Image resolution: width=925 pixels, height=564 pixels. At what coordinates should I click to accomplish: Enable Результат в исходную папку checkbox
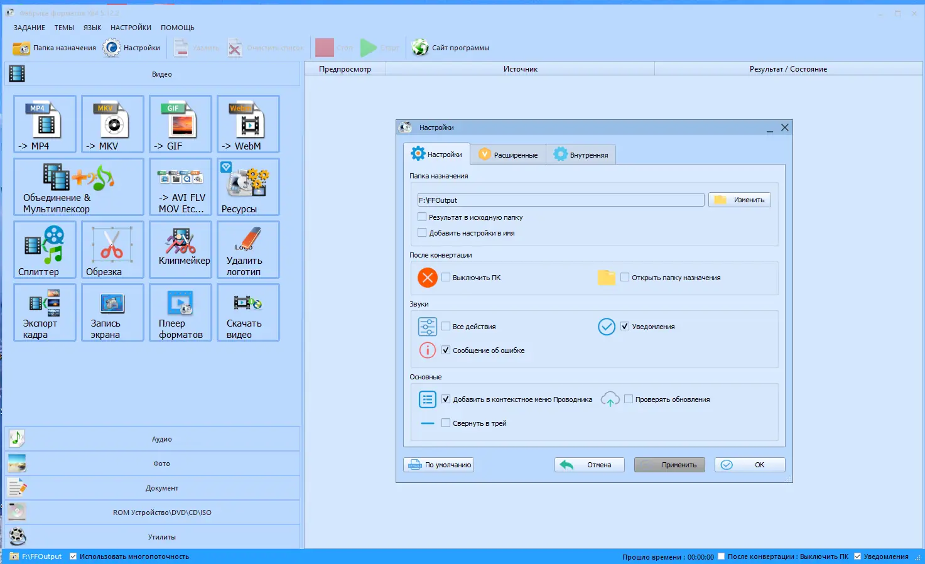pyautogui.click(x=422, y=217)
